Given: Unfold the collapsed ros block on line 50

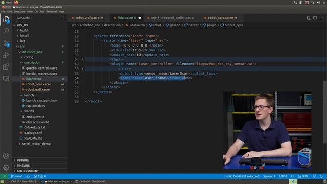Looking at the screenshot, I should 82,68.
